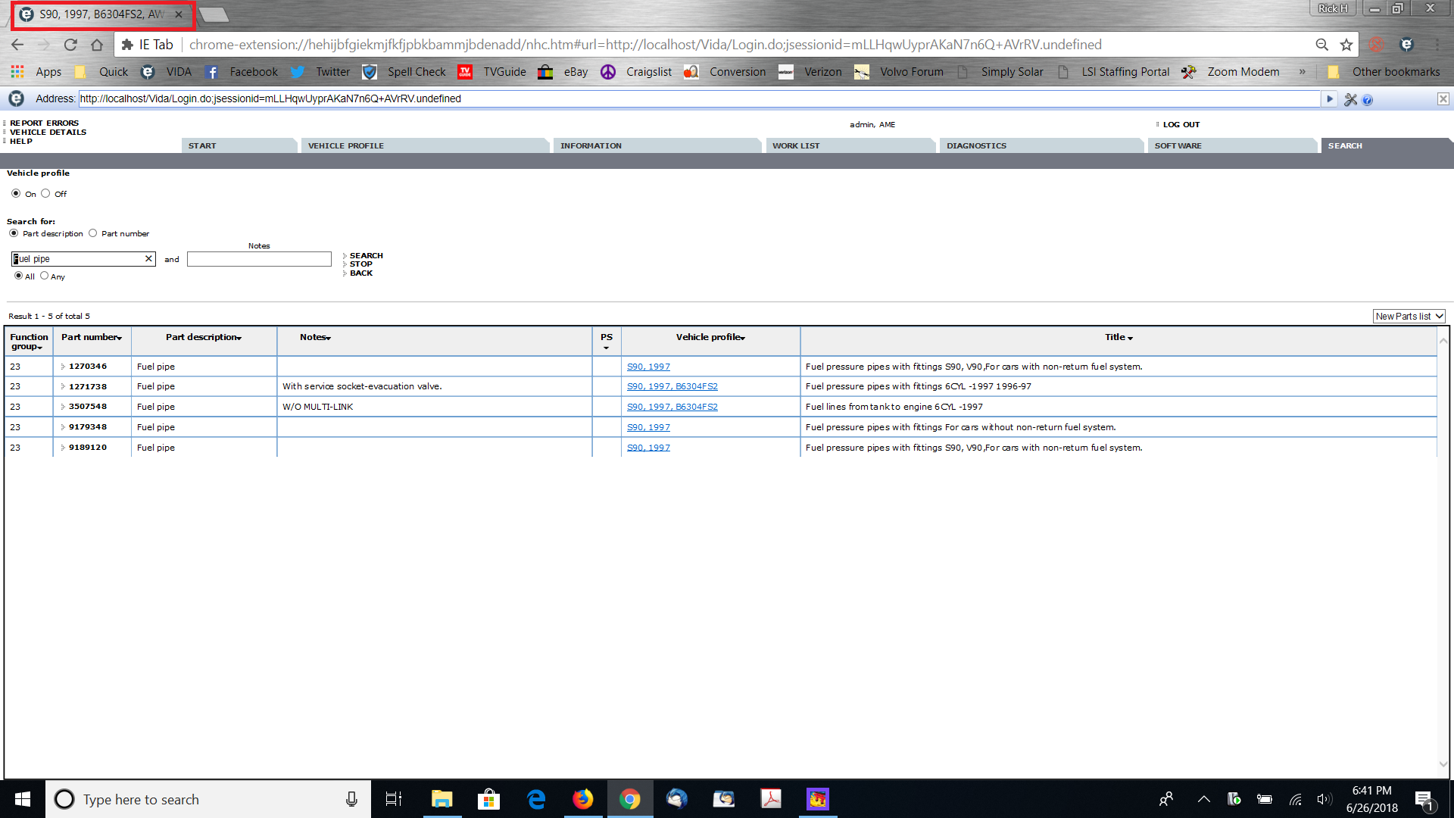Open IE Tab settings wrench icon
1454x818 pixels.
coord(1350,100)
